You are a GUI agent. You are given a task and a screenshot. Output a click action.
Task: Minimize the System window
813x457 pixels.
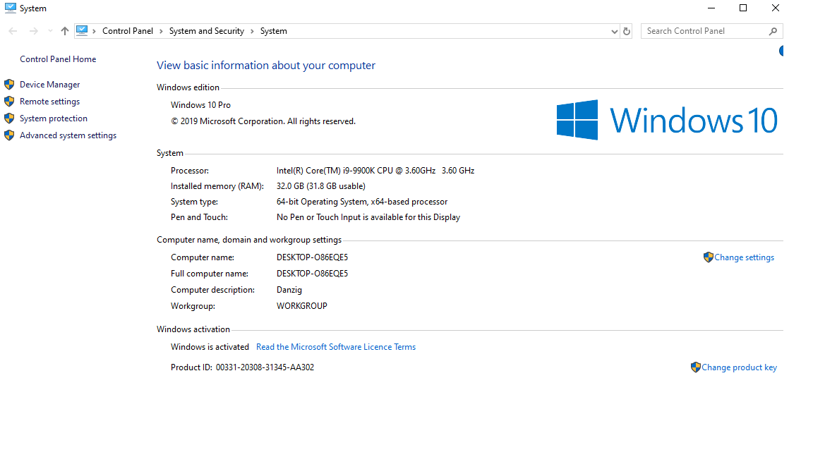(711, 8)
